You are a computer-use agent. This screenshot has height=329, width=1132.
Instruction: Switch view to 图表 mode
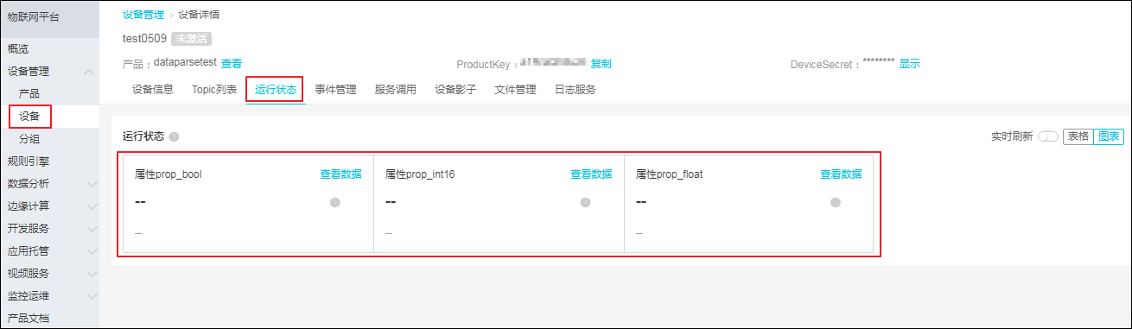coord(1108,136)
